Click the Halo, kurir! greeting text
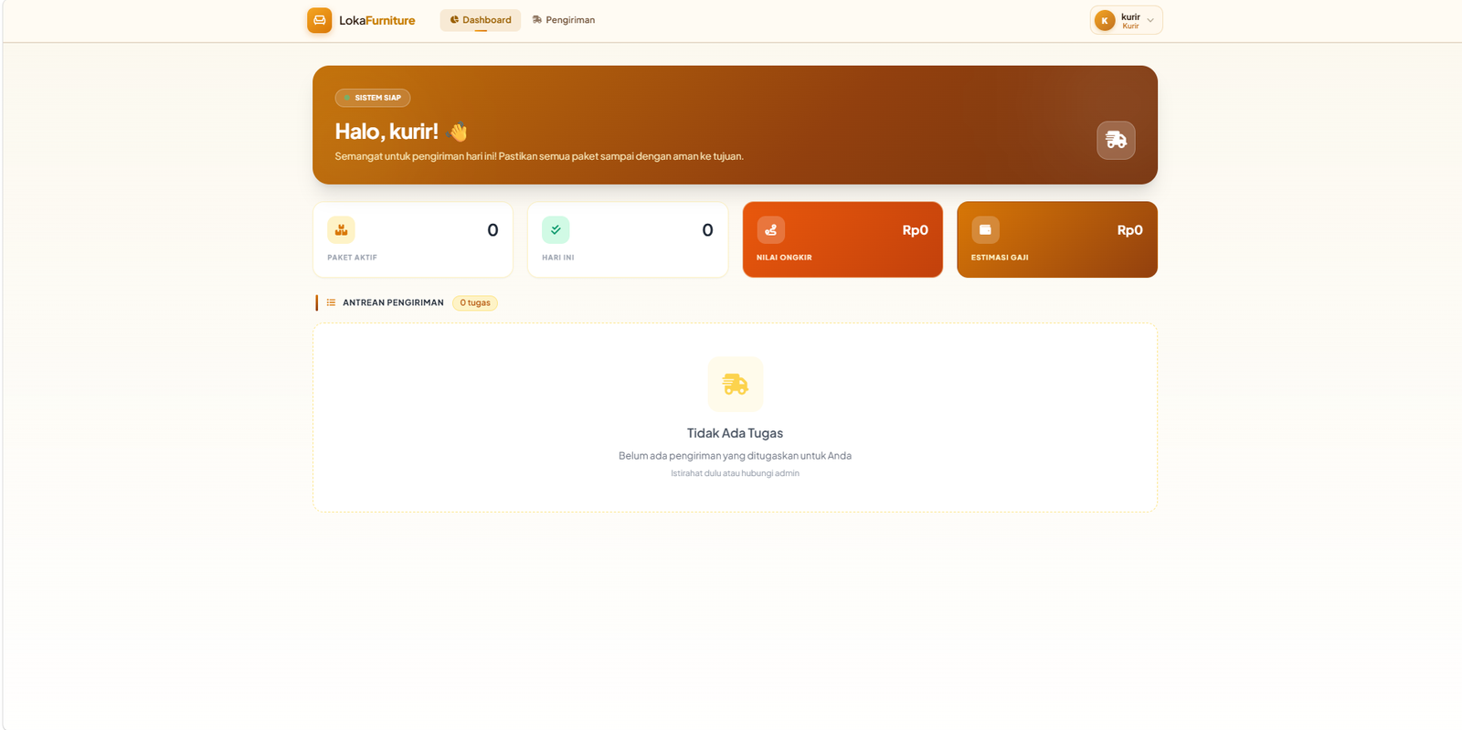This screenshot has width=1462, height=730. 387,132
